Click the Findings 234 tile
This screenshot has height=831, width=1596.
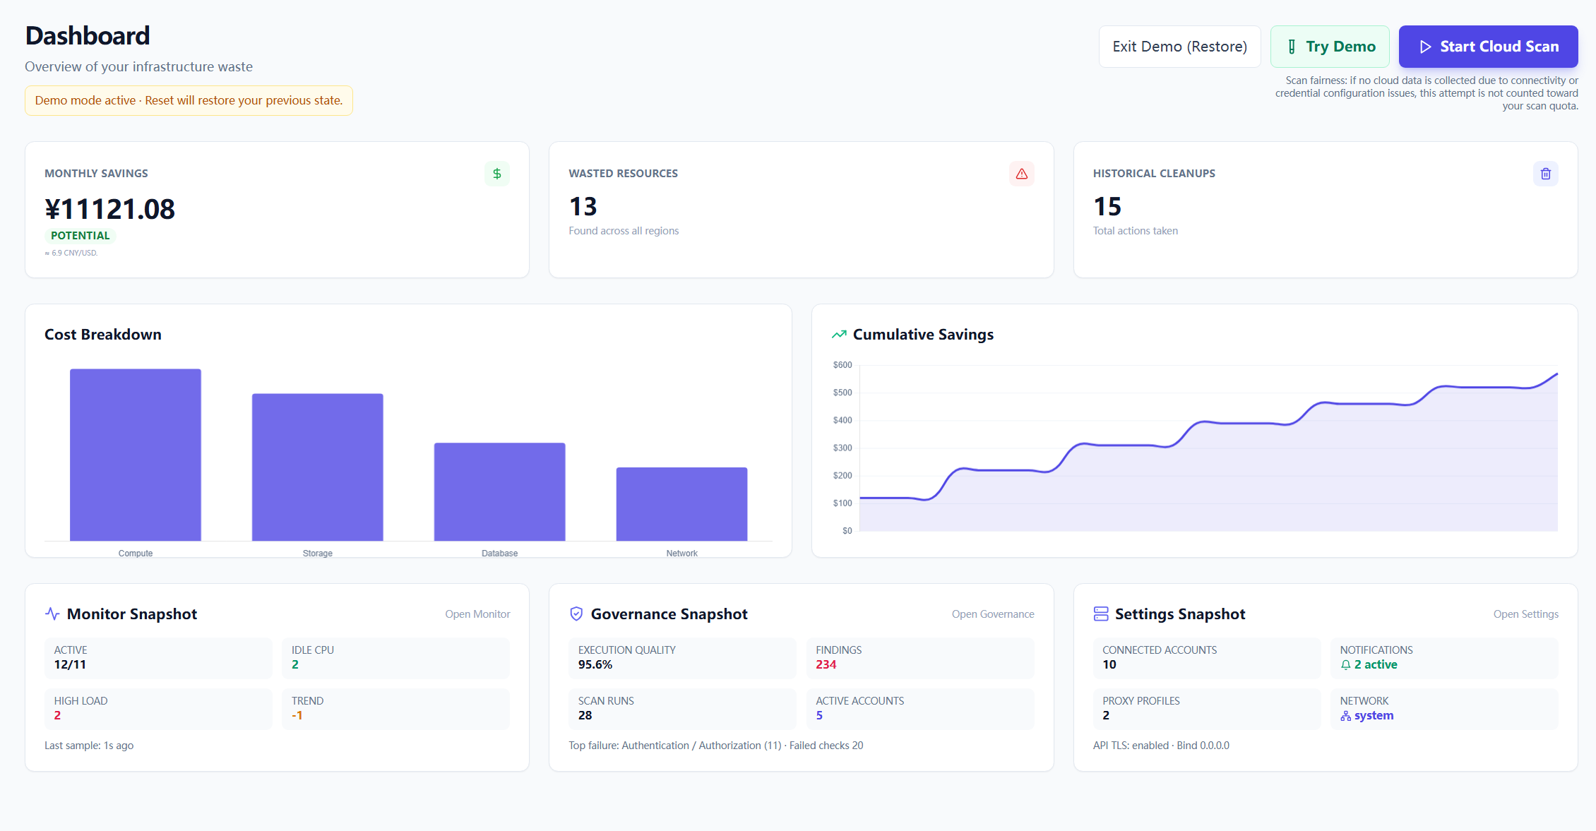pyautogui.click(x=919, y=657)
